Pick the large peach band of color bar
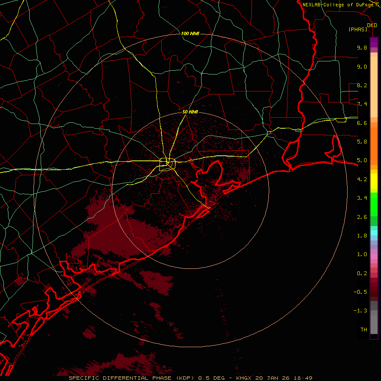The height and width of the screenshot is (381, 381). [374, 87]
